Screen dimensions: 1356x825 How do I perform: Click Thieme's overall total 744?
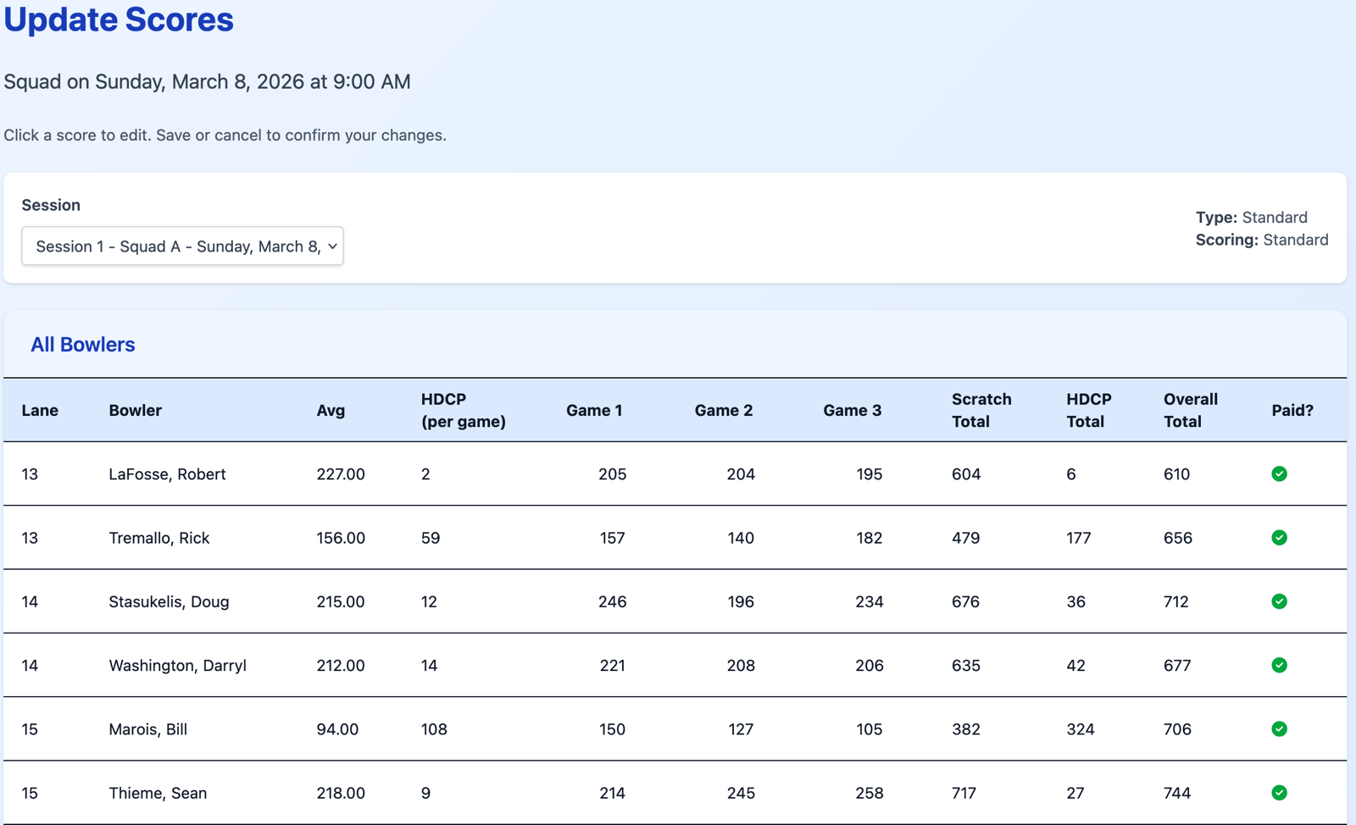pyautogui.click(x=1177, y=793)
